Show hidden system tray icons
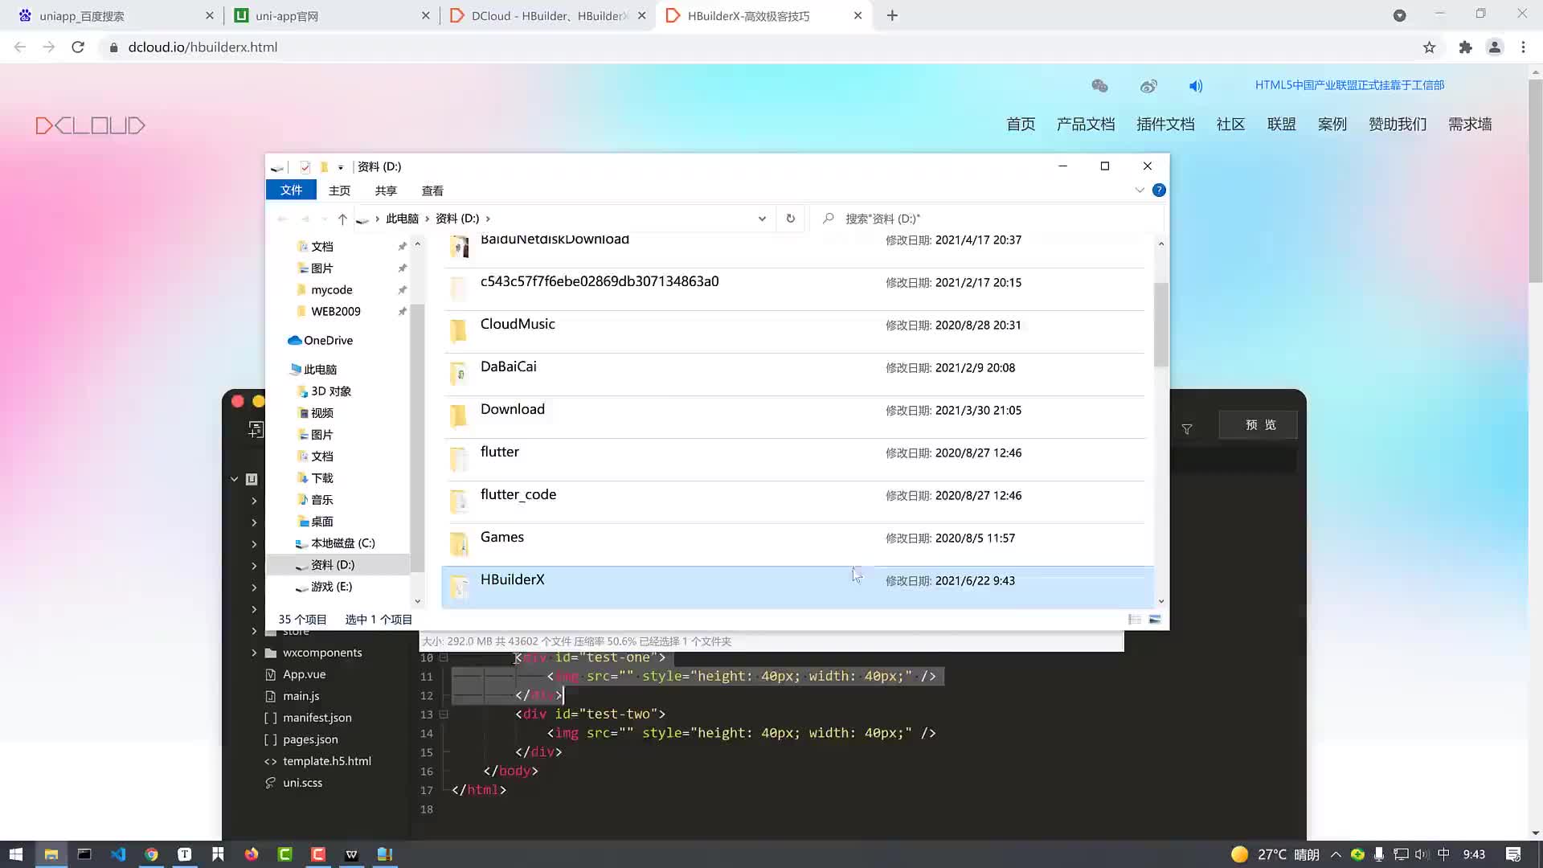1543x868 pixels. point(1336,854)
